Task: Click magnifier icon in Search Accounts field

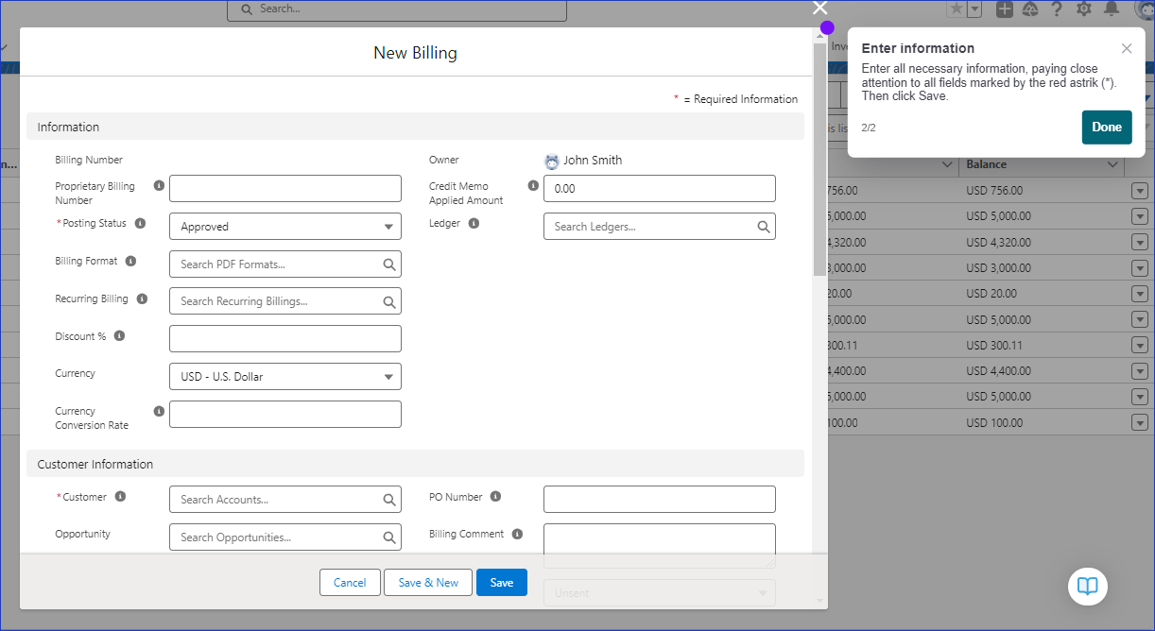Action: coord(388,500)
